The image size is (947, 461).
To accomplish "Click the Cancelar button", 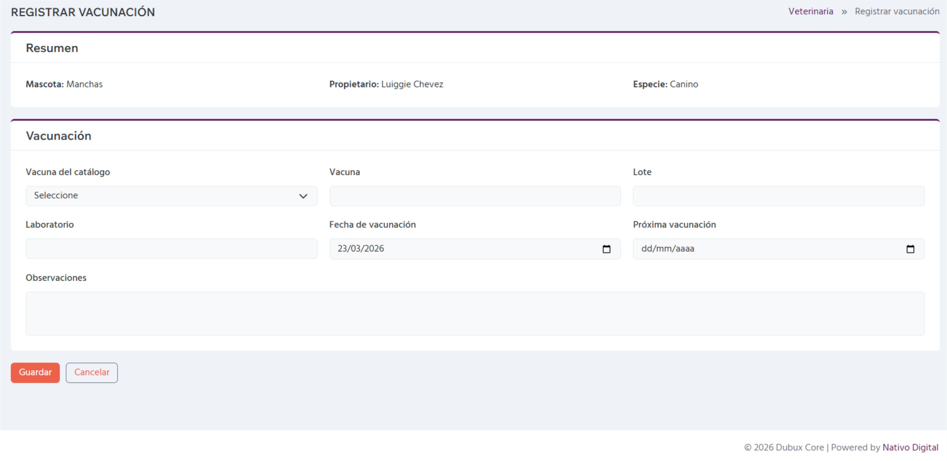I will coord(92,372).
